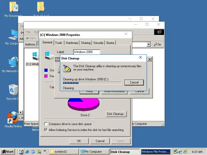Click the Disk Cleanup broom icon
207x155 pixels.
[x=67, y=68]
